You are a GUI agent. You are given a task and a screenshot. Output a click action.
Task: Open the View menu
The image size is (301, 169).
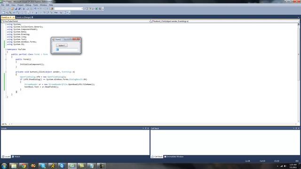coord(13,5)
